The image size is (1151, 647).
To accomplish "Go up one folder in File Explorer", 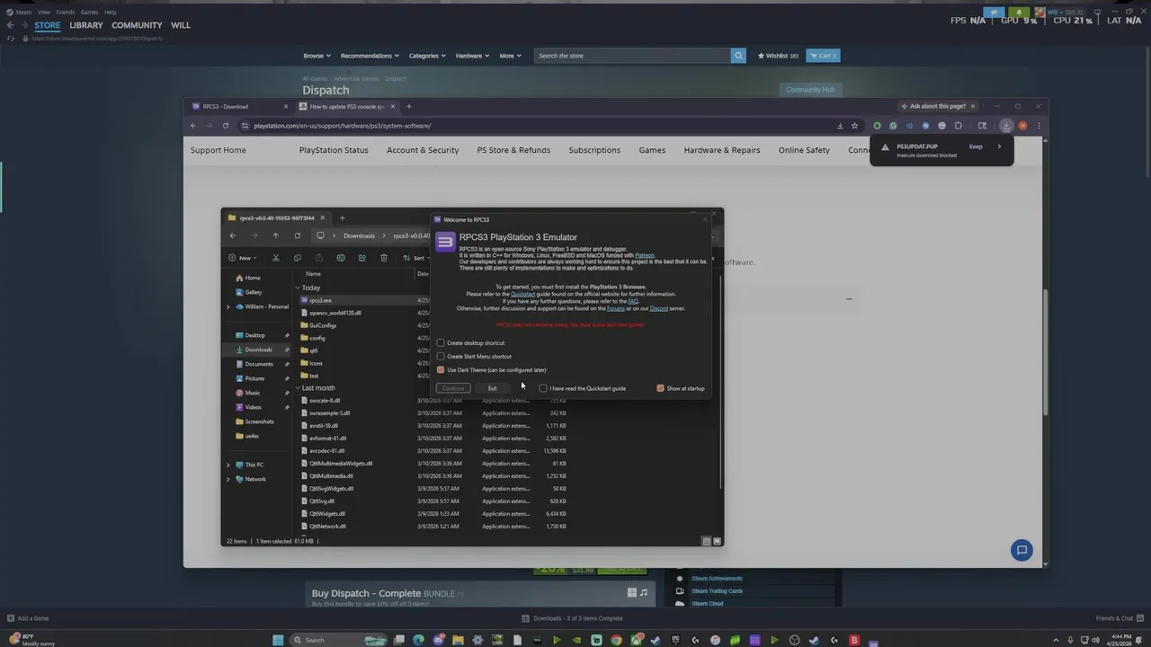I will pyautogui.click(x=276, y=235).
